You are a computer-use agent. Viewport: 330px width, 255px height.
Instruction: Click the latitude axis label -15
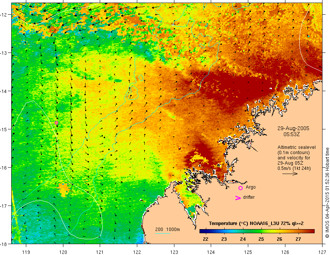point(4,129)
